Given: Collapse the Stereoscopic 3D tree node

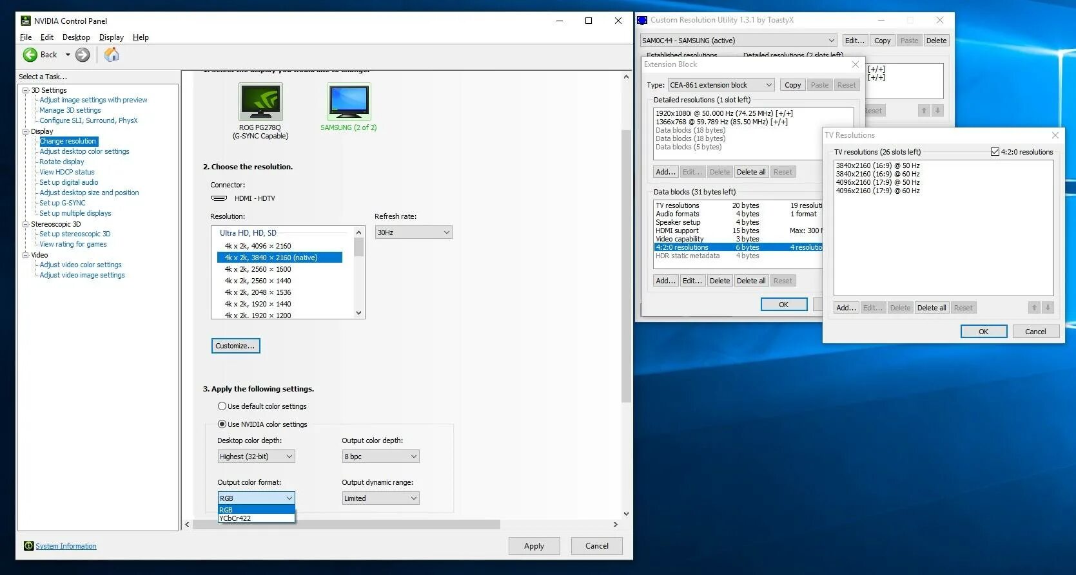Looking at the screenshot, I should click(26, 224).
